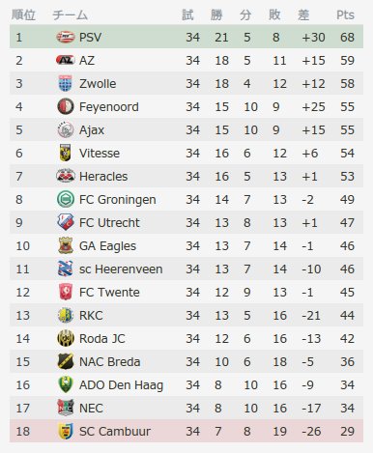Screen dimensions: 373x453
Task: Click the Feyenoord club crest
Action: [66, 106]
